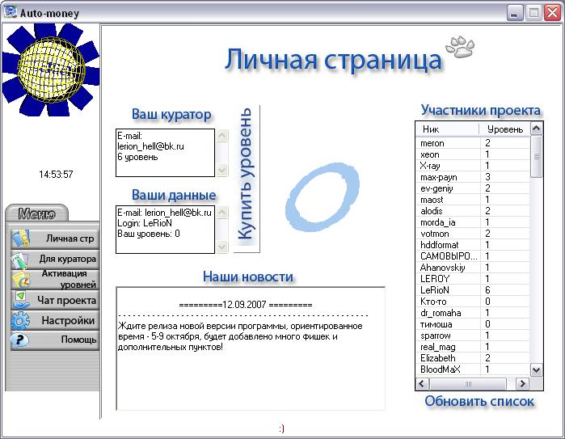Open the Для куратора menu icon

(x=20, y=259)
